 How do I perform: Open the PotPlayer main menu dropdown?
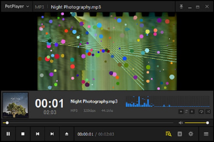pos(17,6)
